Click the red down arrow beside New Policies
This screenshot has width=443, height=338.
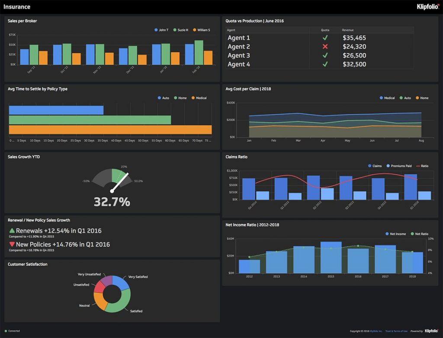(12, 245)
